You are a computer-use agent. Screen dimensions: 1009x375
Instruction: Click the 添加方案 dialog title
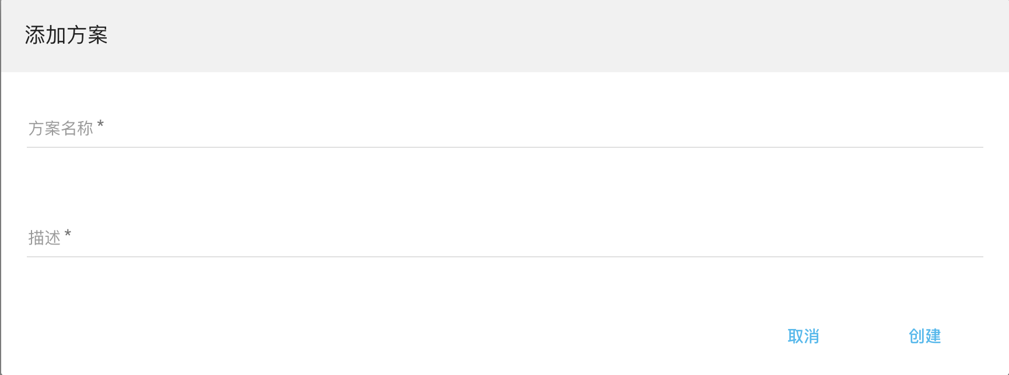(x=66, y=36)
